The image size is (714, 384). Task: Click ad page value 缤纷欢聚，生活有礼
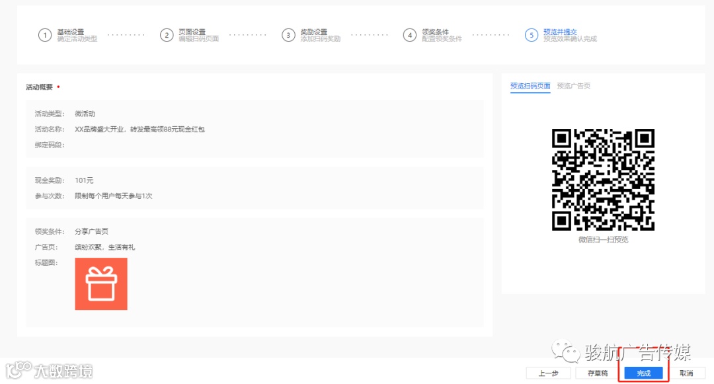coord(104,247)
